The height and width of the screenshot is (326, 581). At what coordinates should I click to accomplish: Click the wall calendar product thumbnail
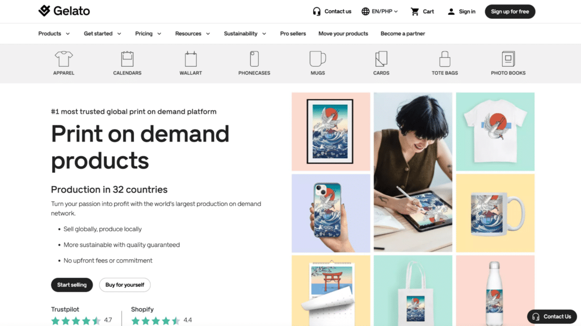point(331,291)
